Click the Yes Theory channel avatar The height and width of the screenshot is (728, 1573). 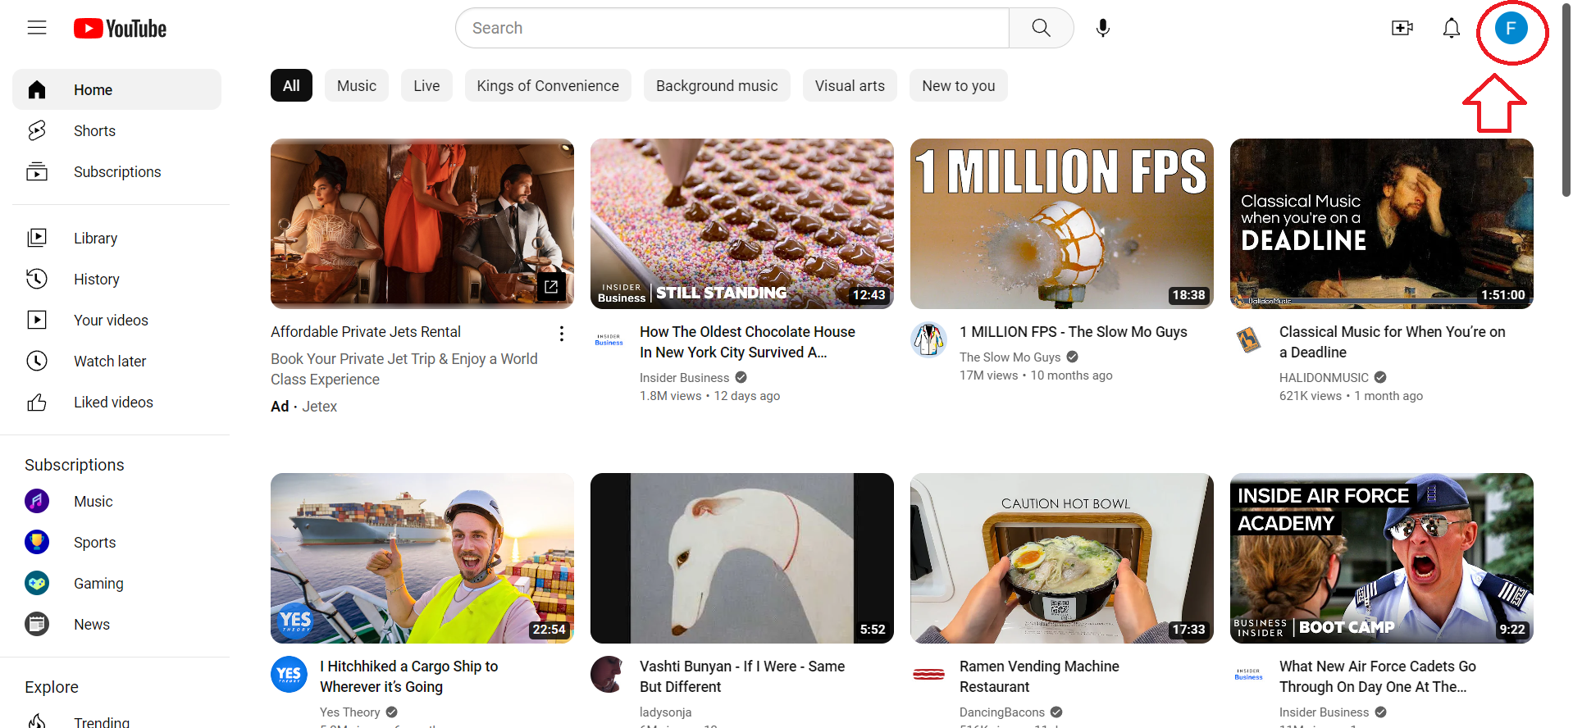[289, 674]
